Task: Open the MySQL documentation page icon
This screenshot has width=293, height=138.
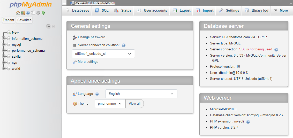Action: (33, 13)
